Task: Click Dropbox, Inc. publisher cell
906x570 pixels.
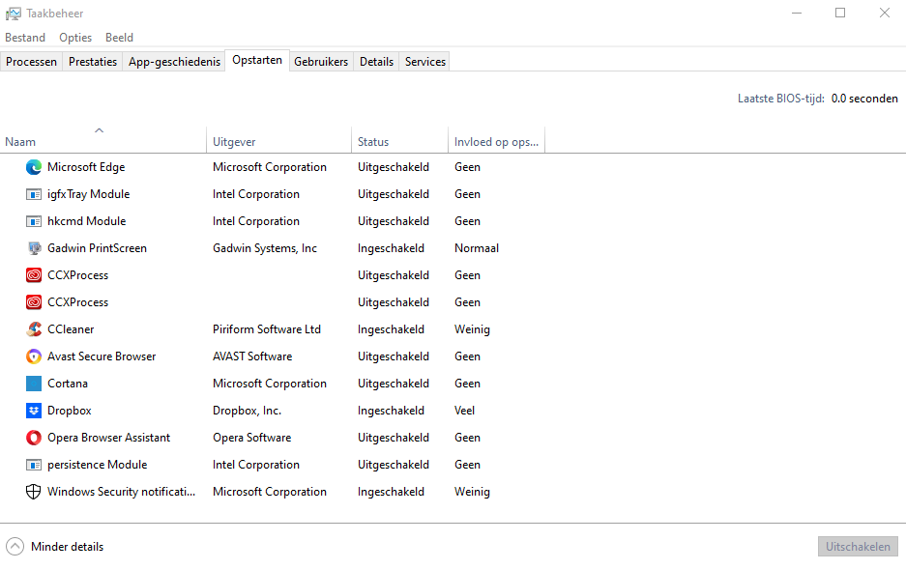Action: tap(247, 411)
